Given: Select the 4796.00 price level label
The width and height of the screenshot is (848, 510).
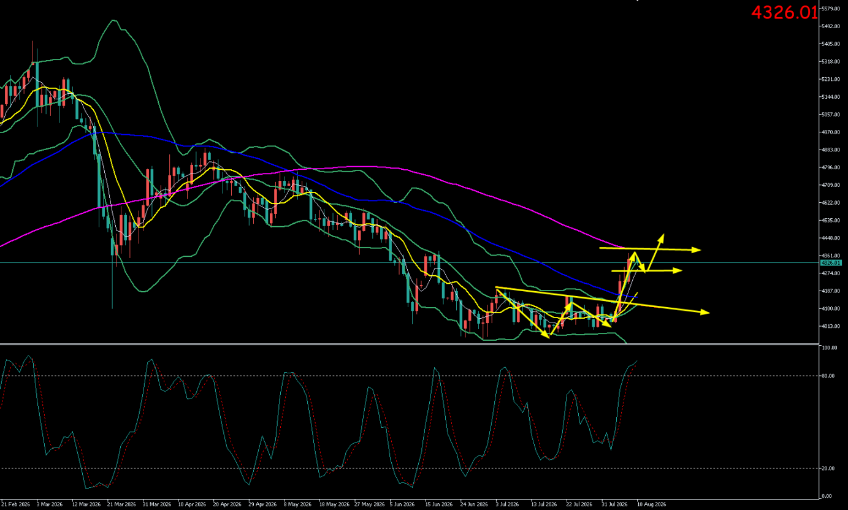Looking at the screenshot, I should pos(831,167).
